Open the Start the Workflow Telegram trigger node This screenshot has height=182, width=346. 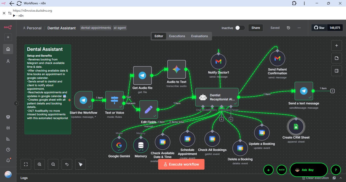83,100
